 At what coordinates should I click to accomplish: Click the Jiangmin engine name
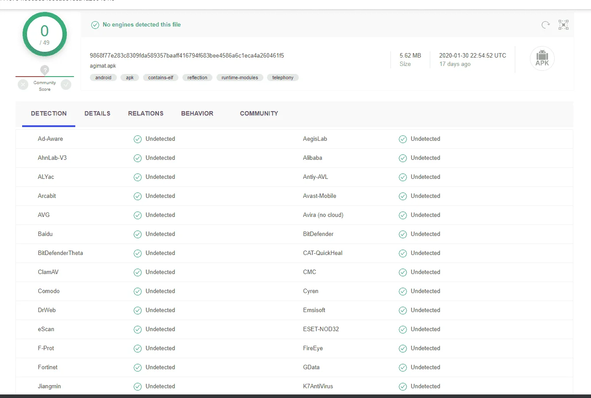[x=49, y=386]
